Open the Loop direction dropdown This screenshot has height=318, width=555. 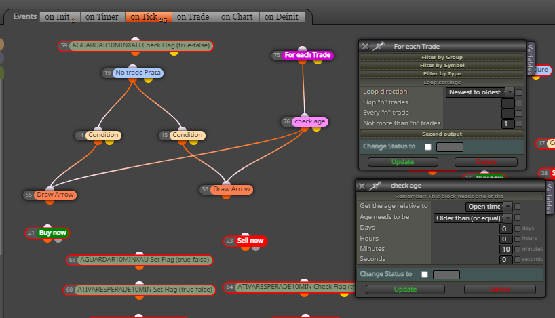(480, 92)
